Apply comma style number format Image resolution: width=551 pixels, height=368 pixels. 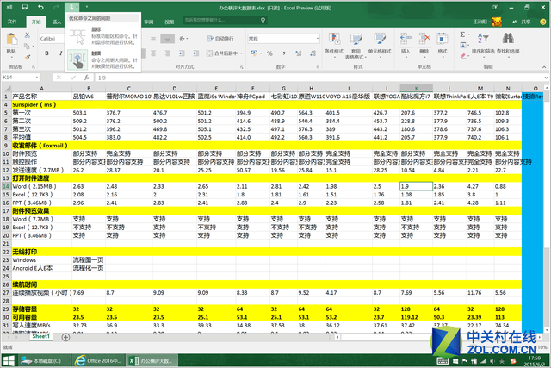tap(283, 53)
